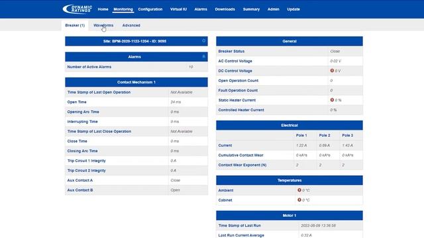Open the Monitoring menu
The height and width of the screenshot is (238, 424).
(x=123, y=9)
